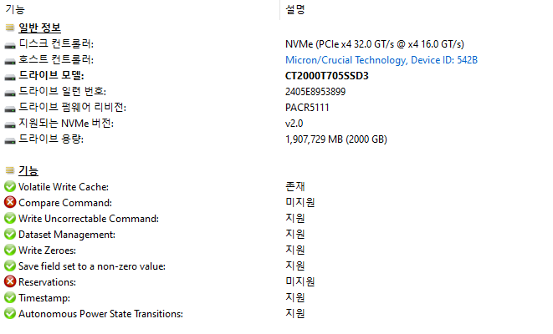The image size is (553, 334).
Task: Click the 드라이브 일련 번호 icon
Action: tap(10, 92)
